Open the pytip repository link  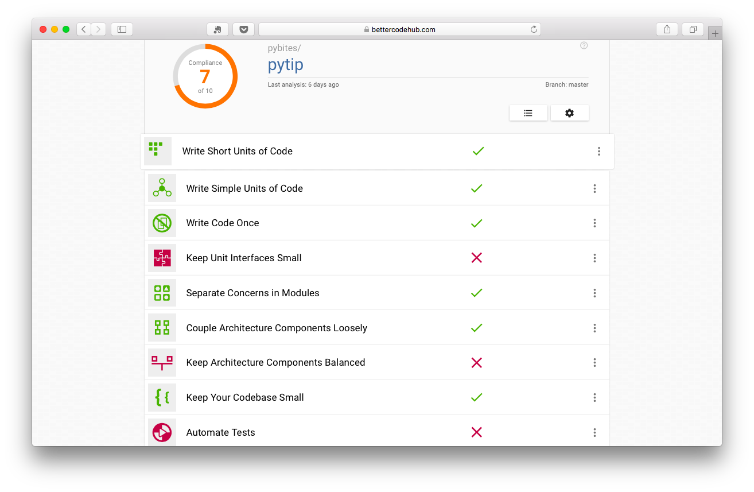[285, 65]
